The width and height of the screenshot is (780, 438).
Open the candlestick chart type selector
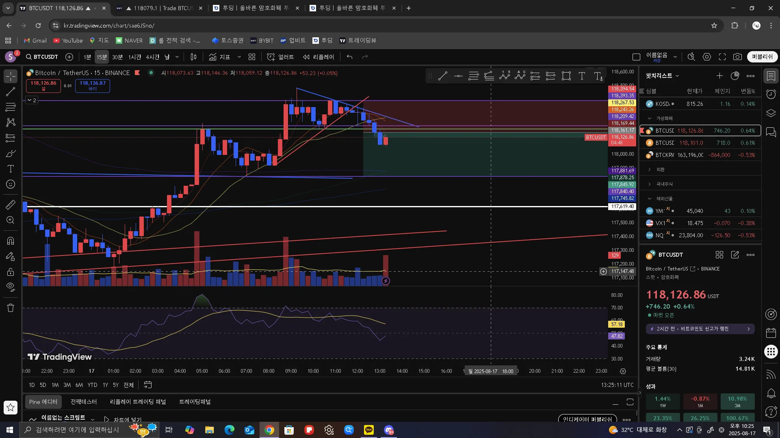click(x=194, y=57)
